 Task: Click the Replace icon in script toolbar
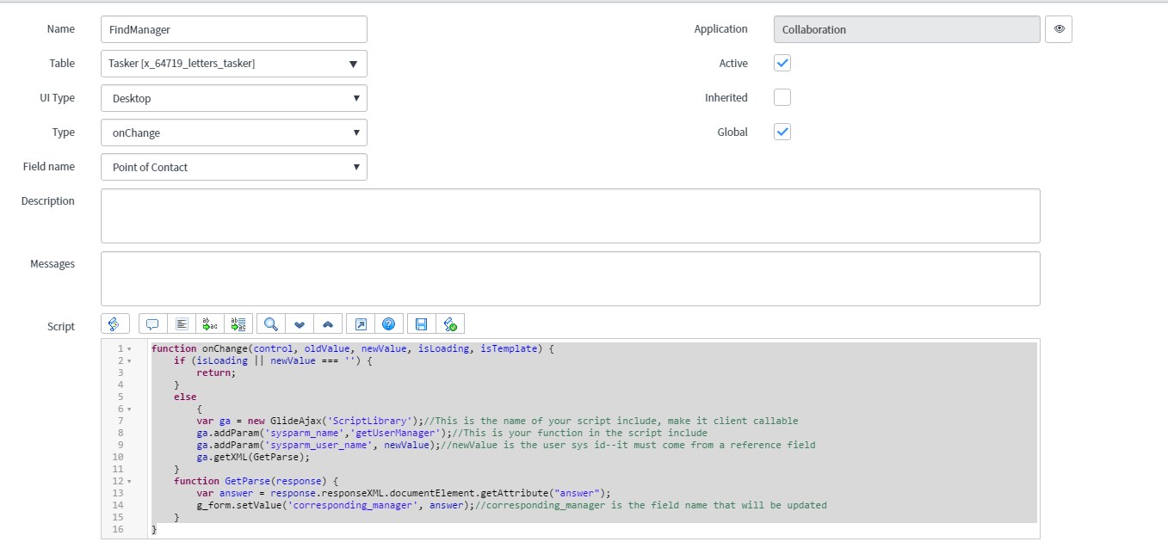[x=210, y=323]
